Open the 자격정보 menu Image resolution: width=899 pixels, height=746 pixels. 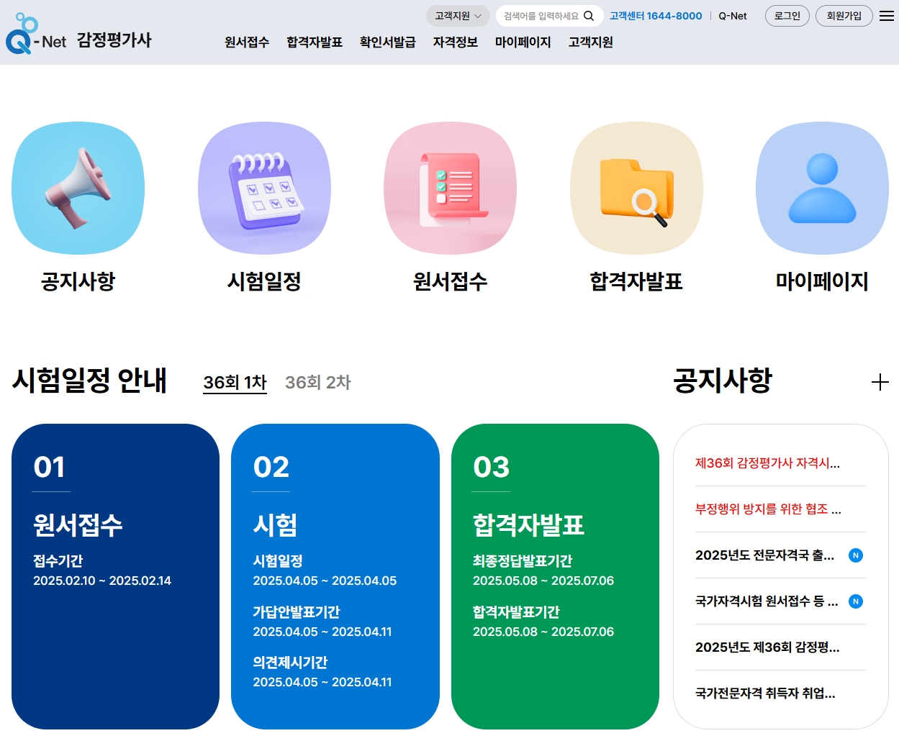454,42
